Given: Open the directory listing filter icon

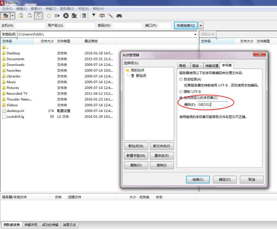Looking at the screenshot, I should [x=94, y=16].
